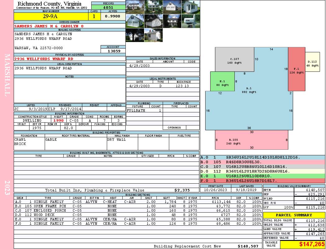
Task: Click the gray C.107 sketch section
Action: [234, 59]
